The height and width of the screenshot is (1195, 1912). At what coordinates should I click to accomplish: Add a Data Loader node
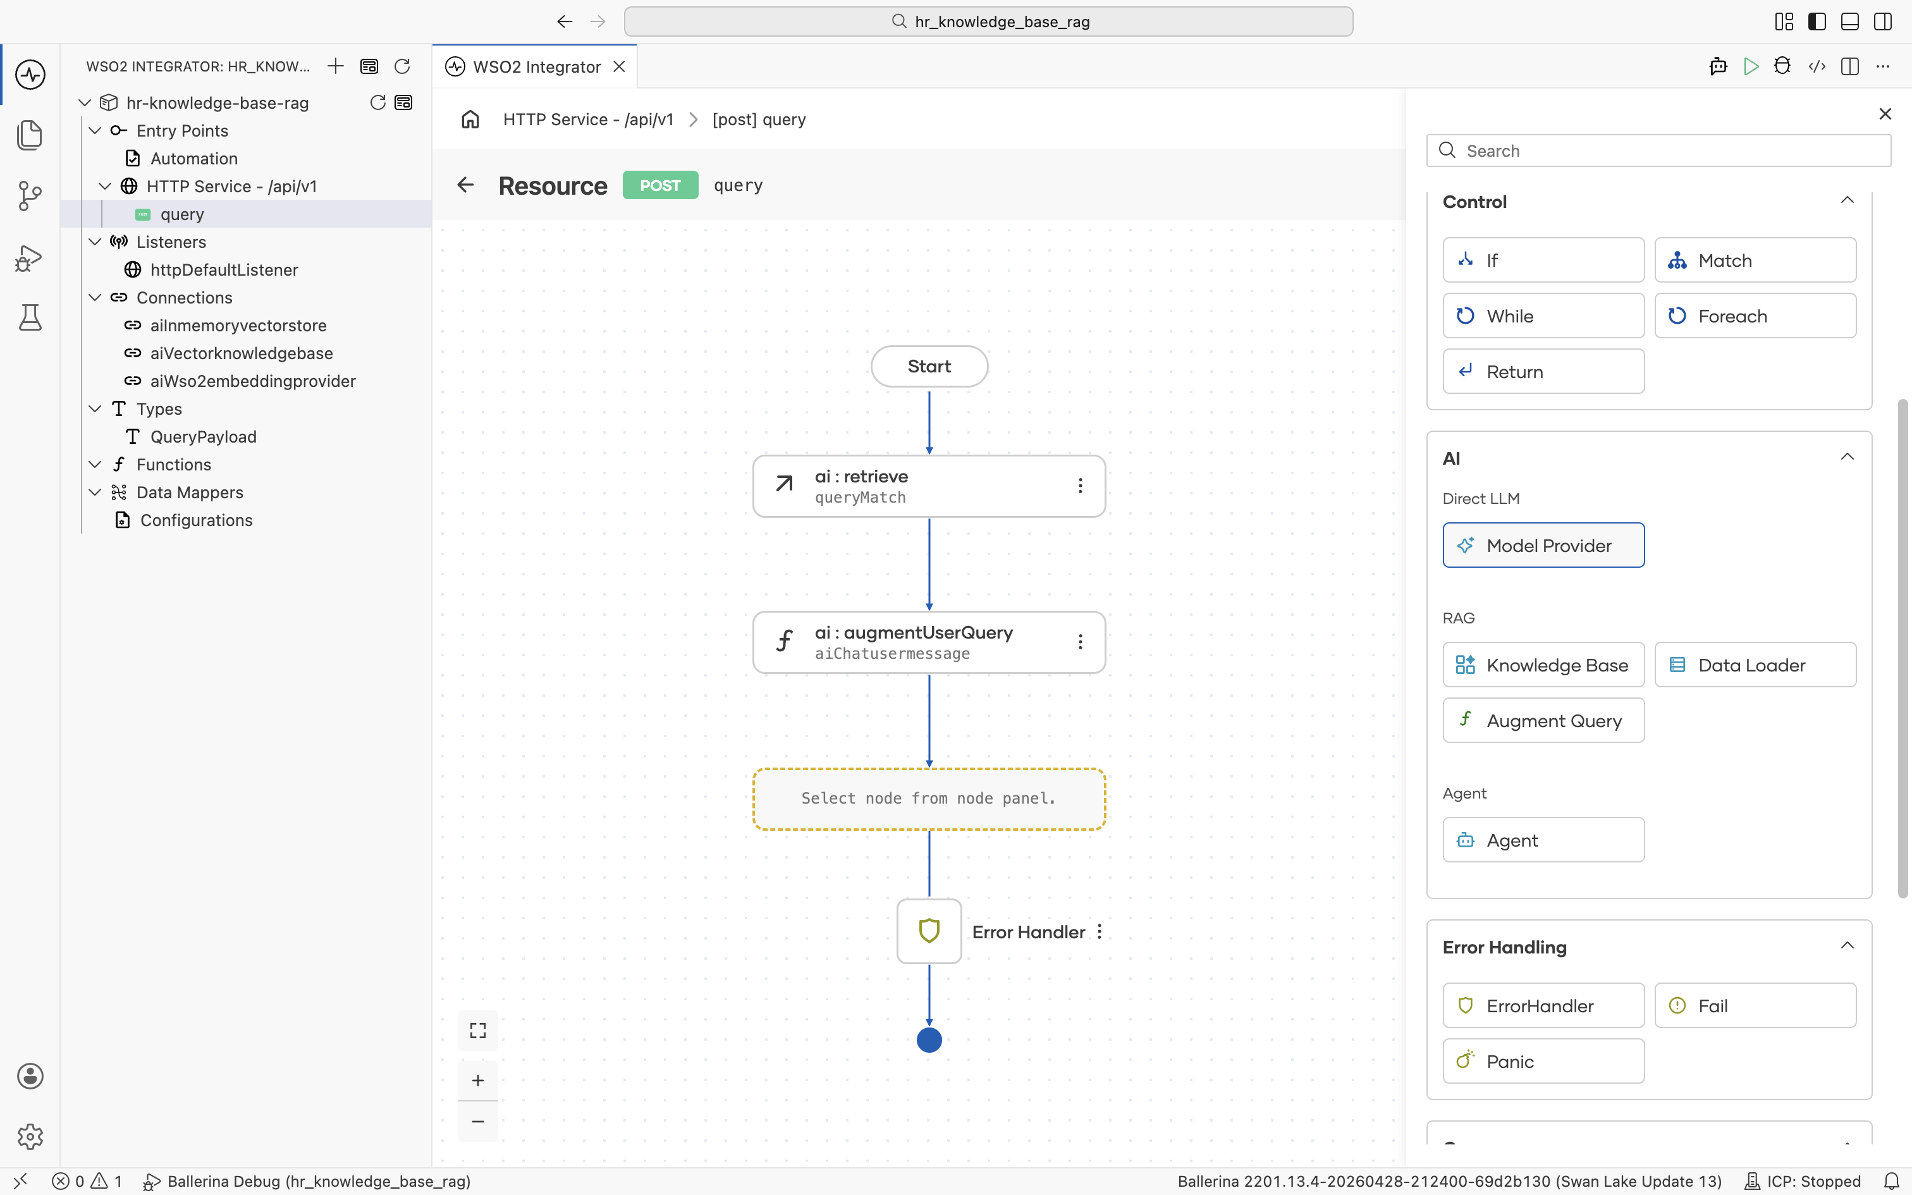[x=1755, y=665]
